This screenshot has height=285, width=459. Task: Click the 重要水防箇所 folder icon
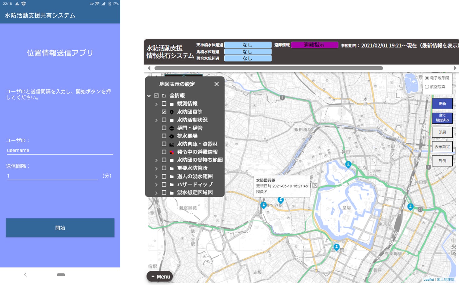pyautogui.click(x=171, y=168)
